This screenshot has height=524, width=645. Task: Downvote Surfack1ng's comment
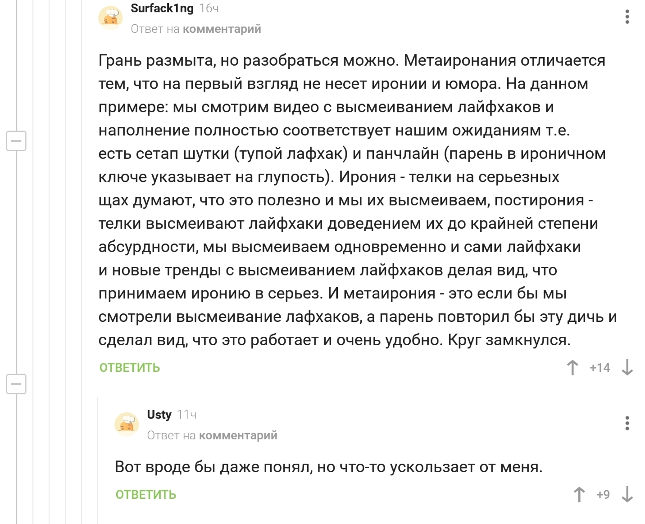[627, 368]
